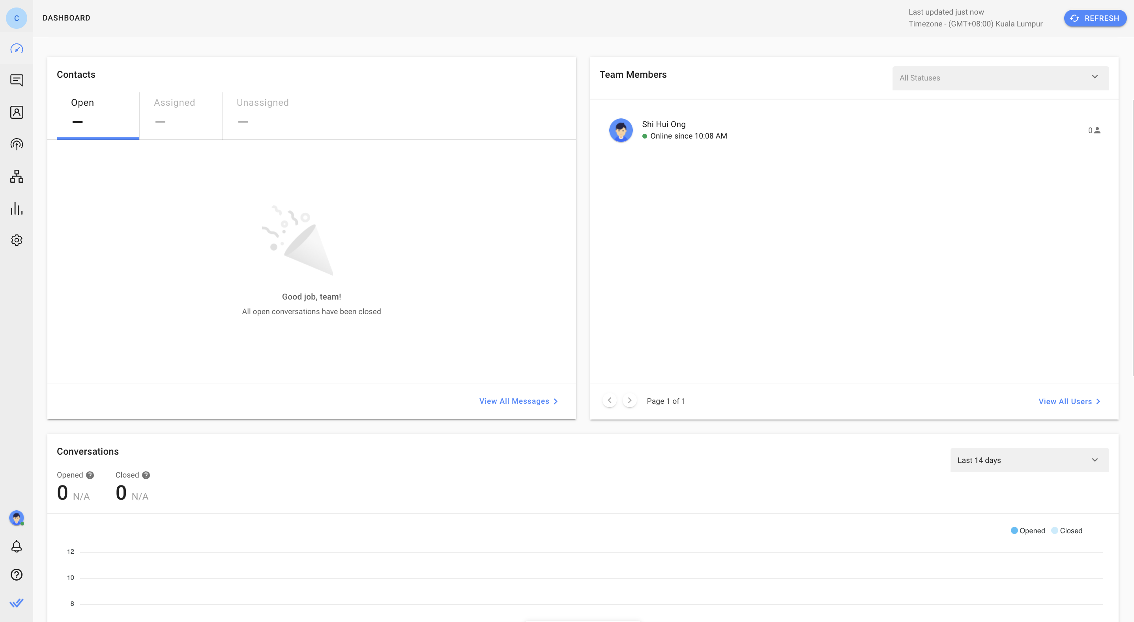1134x622 pixels.
Task: Click the checkmark/done icon at bottom
Action: [17, 603]
